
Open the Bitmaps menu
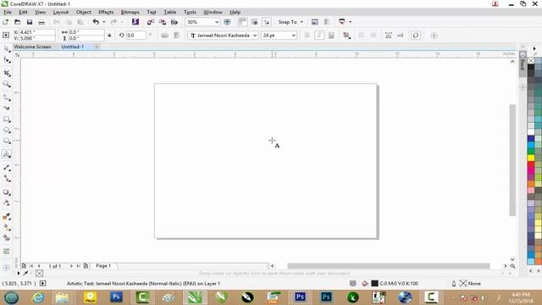[130, 12]
